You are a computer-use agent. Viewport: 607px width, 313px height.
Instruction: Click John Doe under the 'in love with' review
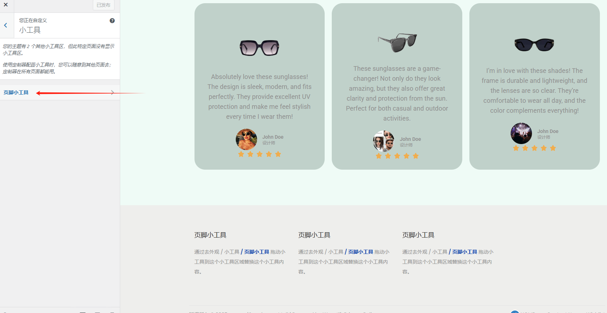(x=548, y=131)
